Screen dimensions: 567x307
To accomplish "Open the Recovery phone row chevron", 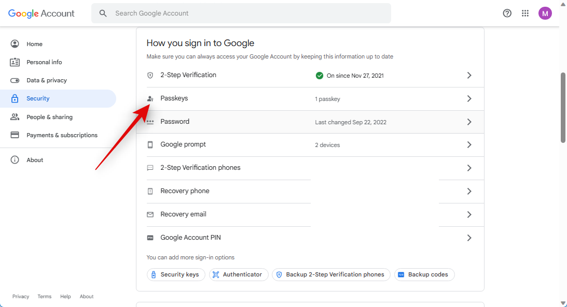I will 469,191.
